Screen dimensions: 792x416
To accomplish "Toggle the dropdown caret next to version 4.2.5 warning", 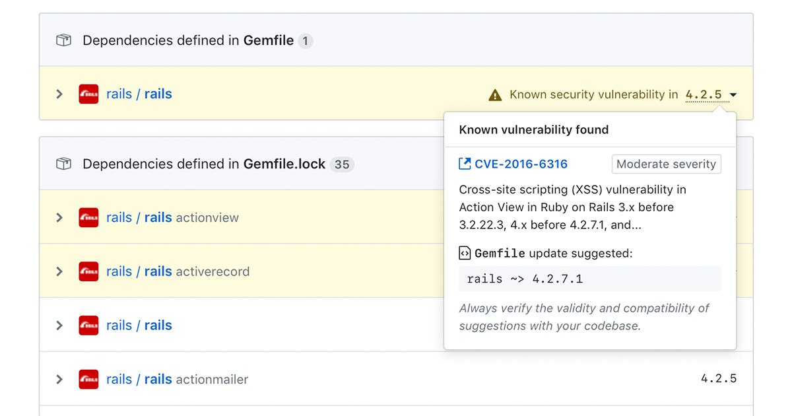I will pyautogui.click(x=733, y=95).
